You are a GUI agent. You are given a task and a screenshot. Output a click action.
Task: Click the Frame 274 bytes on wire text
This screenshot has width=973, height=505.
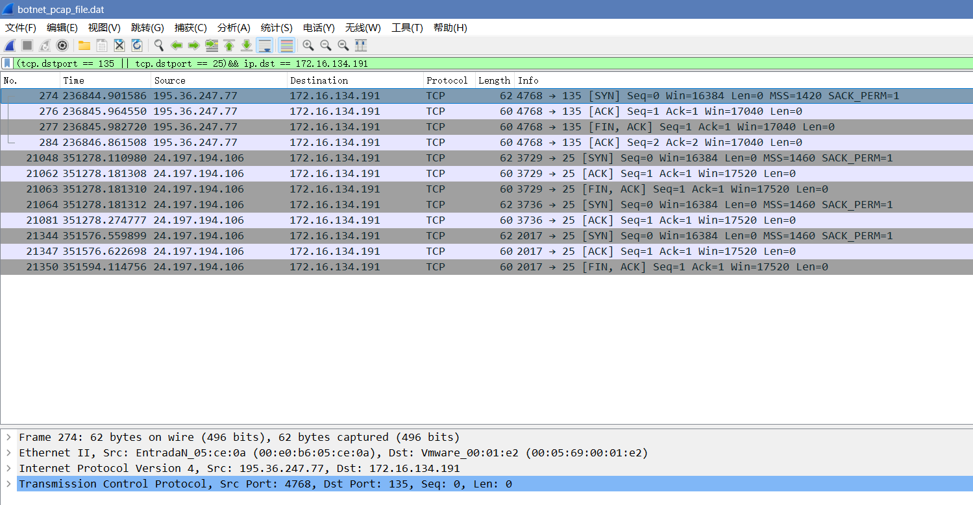[x=239, y=437]
